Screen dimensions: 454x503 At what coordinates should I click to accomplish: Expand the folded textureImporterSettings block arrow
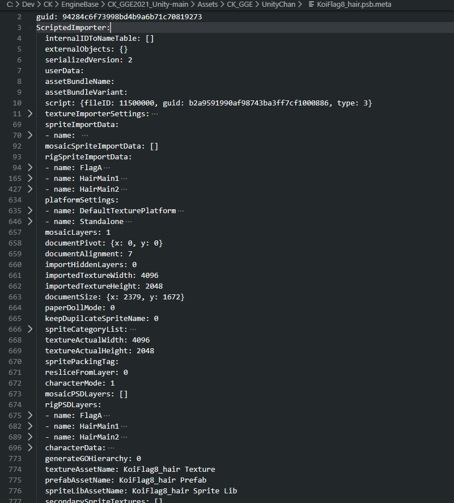30,114
